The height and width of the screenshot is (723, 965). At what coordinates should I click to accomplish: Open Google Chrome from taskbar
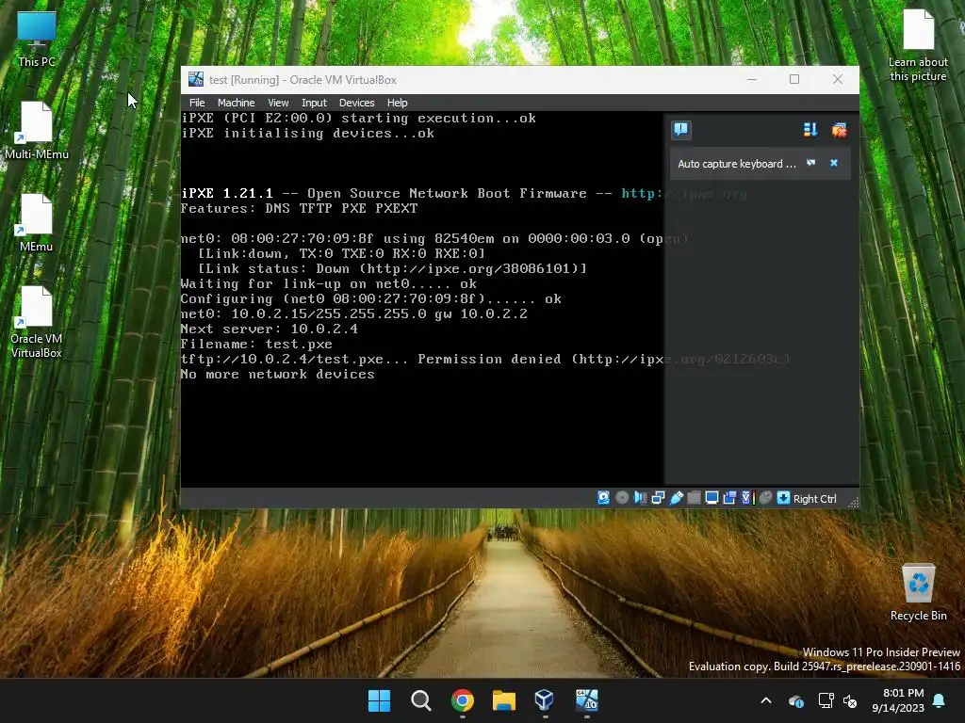(x=462, y=700)
